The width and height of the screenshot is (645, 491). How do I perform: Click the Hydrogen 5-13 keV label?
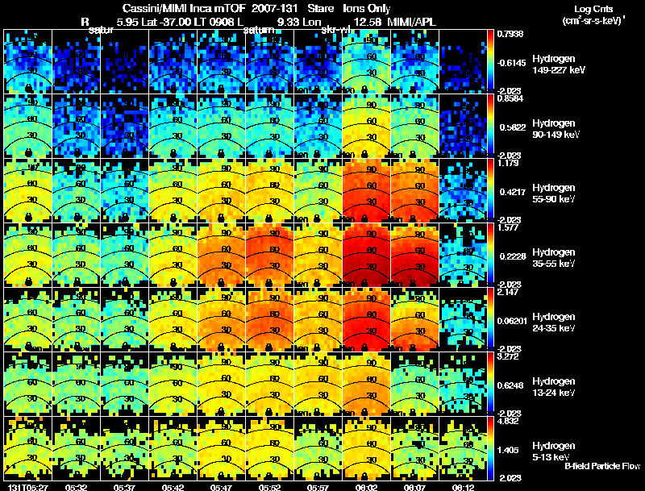553,451
